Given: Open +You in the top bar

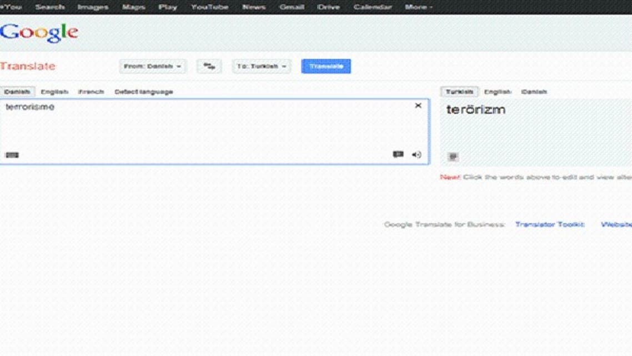Looking at the screenshot, I should pos(11,7).
